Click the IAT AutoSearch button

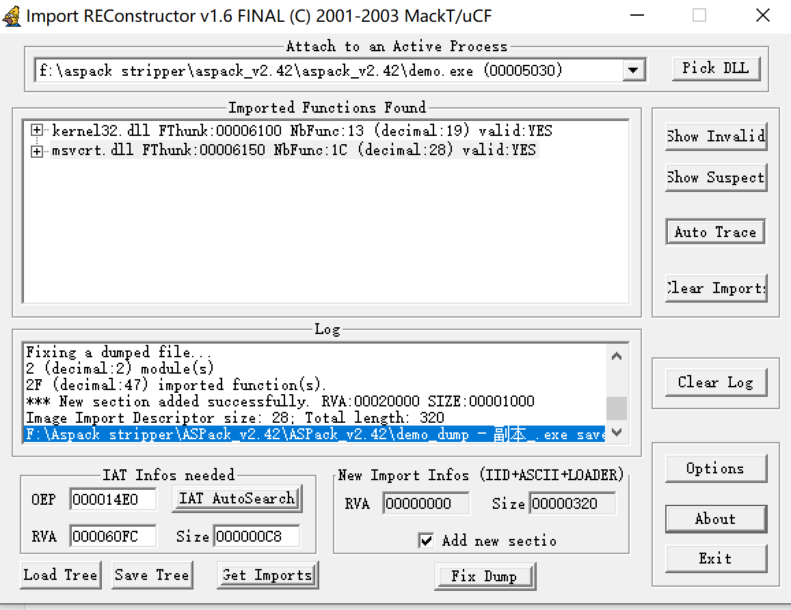click(237, 499)
